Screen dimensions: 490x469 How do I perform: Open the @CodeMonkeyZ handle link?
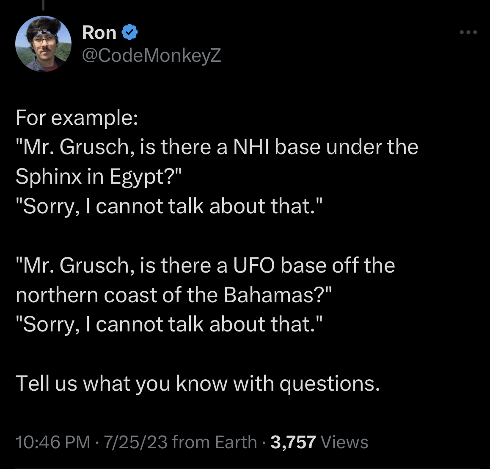click(151, 55)
